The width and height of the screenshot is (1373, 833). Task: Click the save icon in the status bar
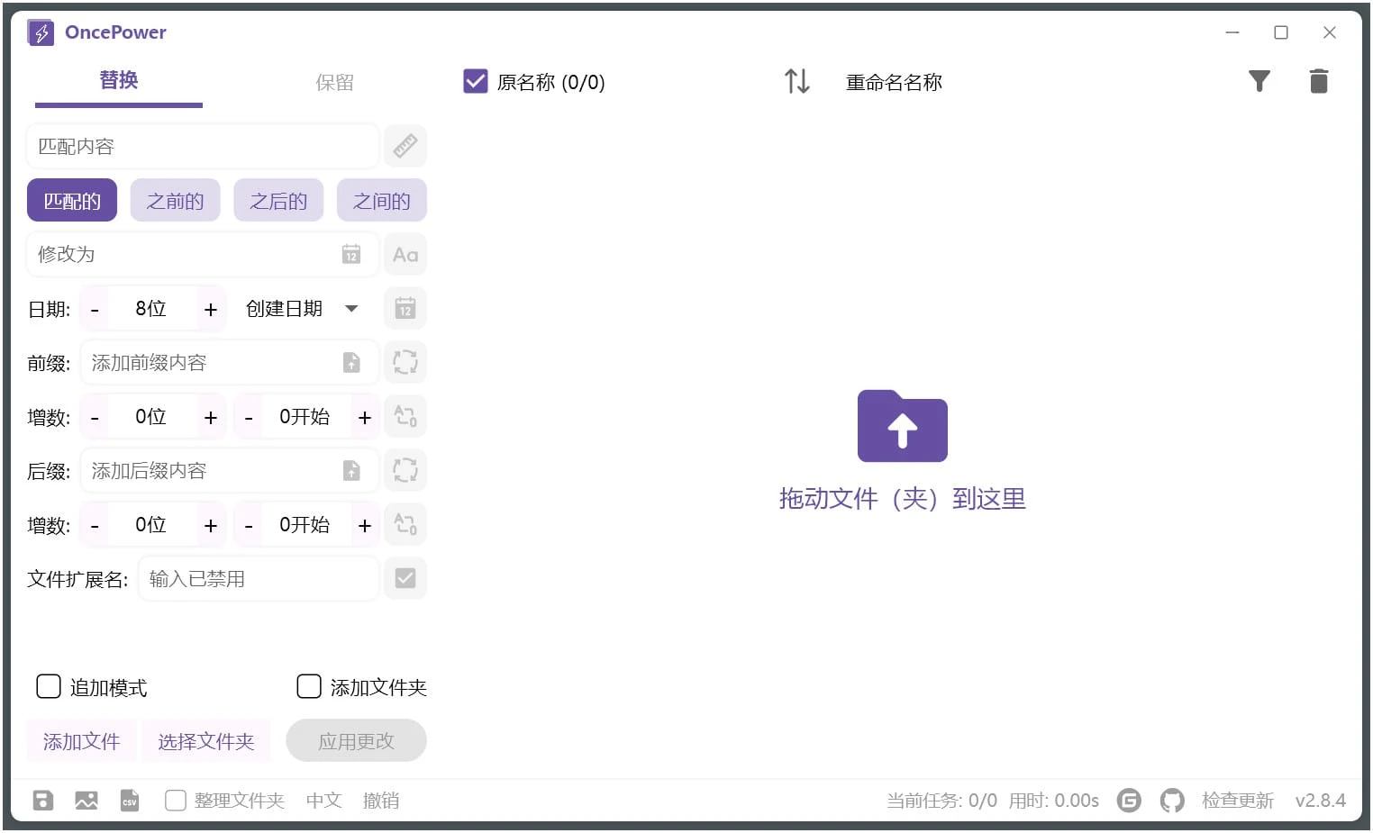pos(42,800)
